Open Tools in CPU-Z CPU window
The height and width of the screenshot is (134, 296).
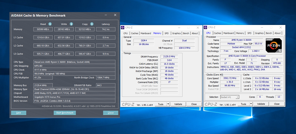coord(243,104)
